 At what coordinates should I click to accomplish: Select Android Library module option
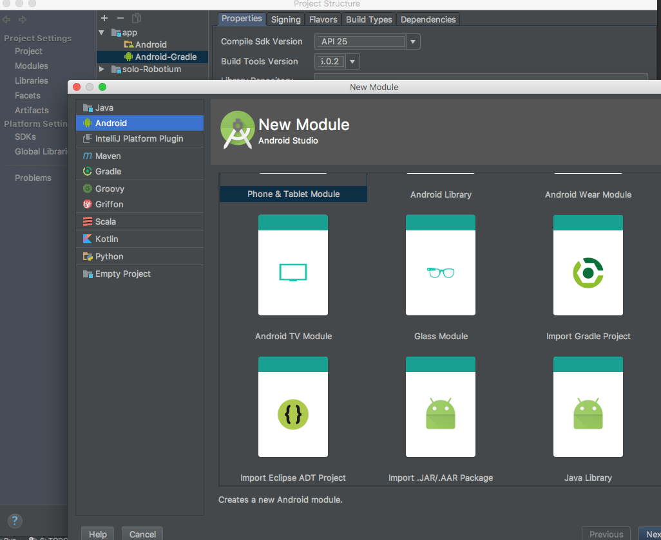coord(441,194)
